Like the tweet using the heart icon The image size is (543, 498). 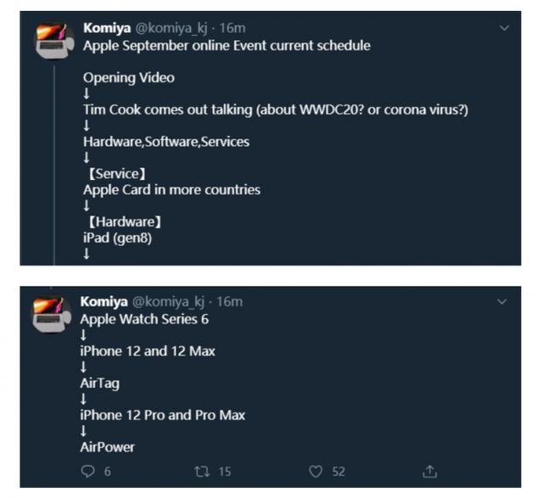coord(315,471)
